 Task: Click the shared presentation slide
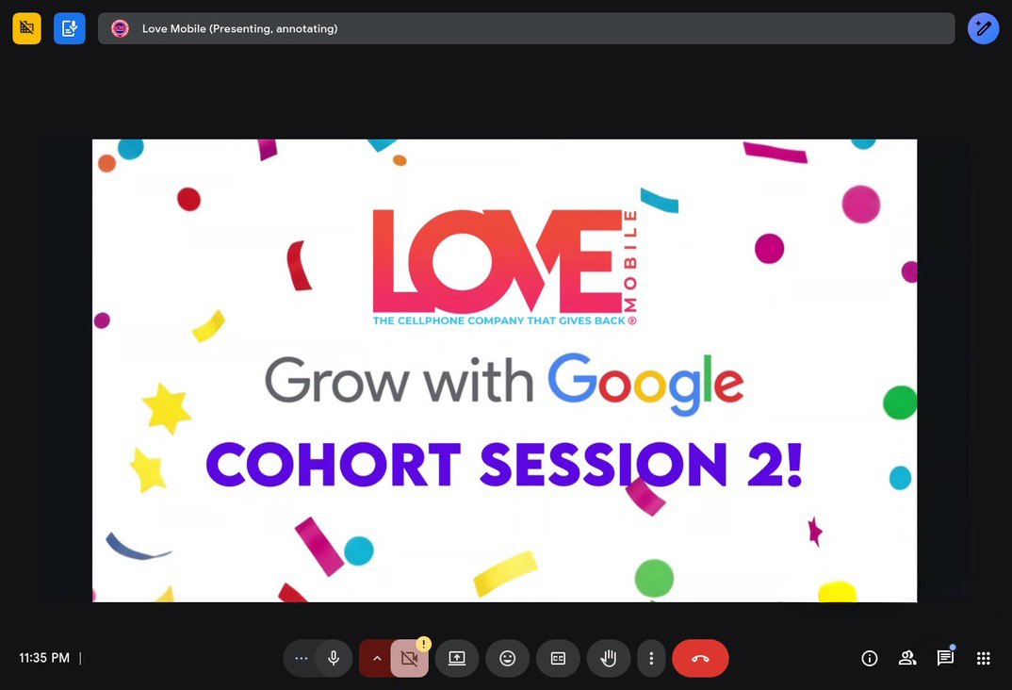tap(505, 370)
